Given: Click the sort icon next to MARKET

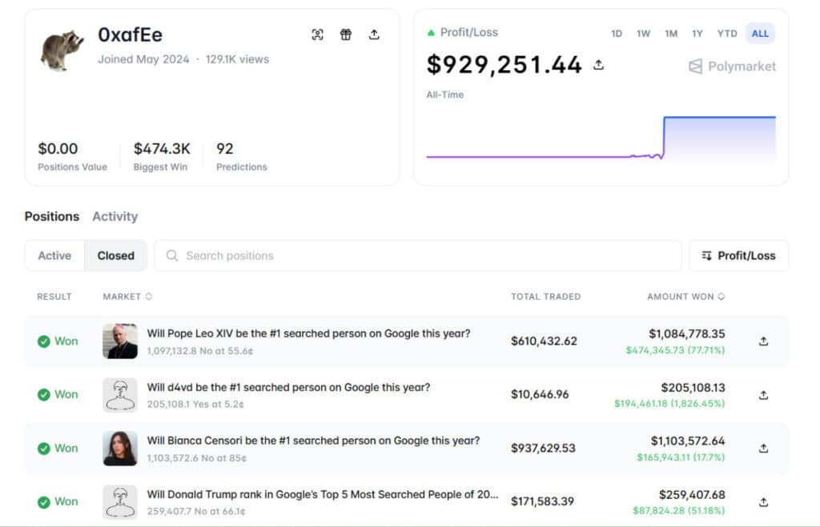Looking at the screenshot, I should click(149, 297).
